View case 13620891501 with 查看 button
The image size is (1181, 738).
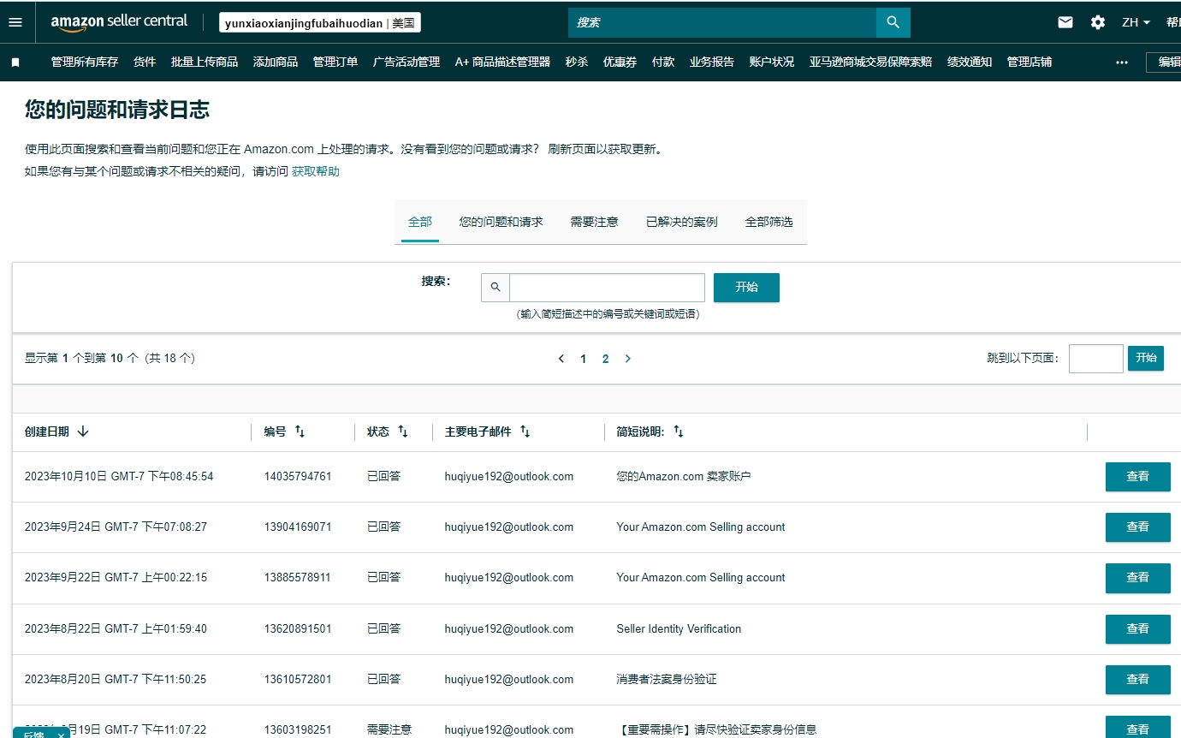[1137, 629]
